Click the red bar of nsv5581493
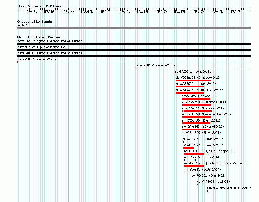 pos(196,123)
